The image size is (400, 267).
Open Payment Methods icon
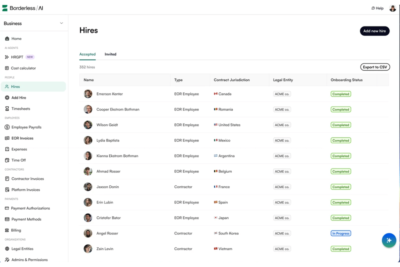click(7, 219)
